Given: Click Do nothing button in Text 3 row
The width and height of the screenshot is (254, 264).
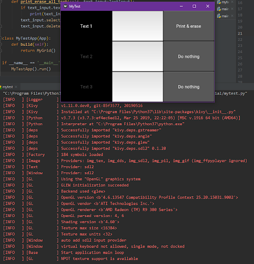Looking at the screenshot, I should tap(189, 87).
